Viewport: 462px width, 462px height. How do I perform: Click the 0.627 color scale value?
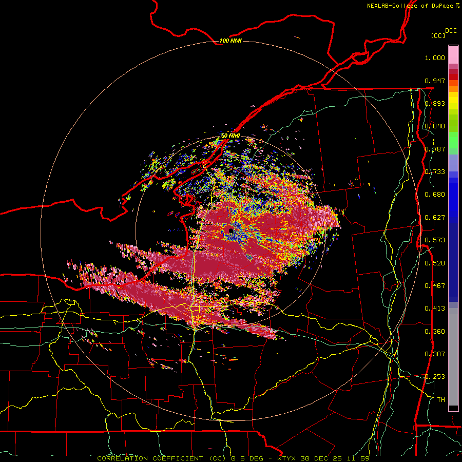(x=435, y=218)
